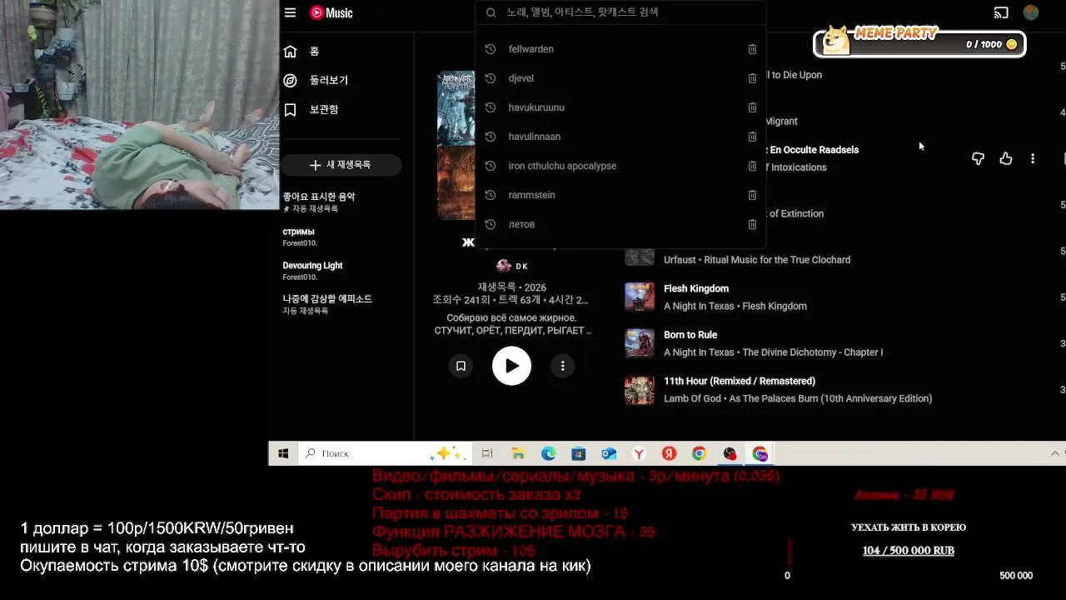Click the 새 재생목록 new playlist button
Screen dimensions: 1066x600
[x=341, y=165]
